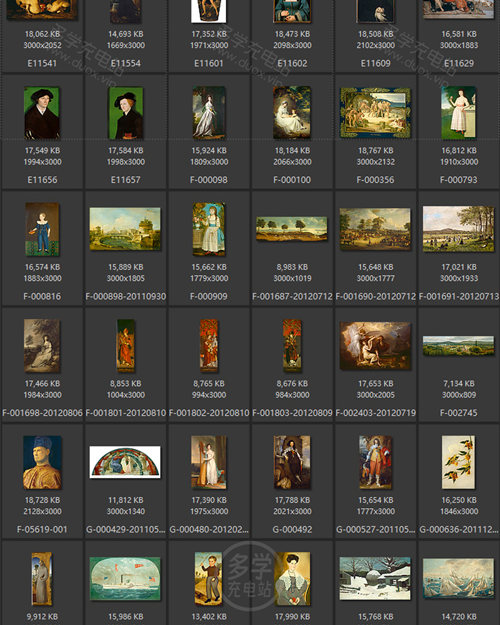Select its companion portrait E11657
The height and width of the screenshot is (625, 500).
(x=125, y=111)
